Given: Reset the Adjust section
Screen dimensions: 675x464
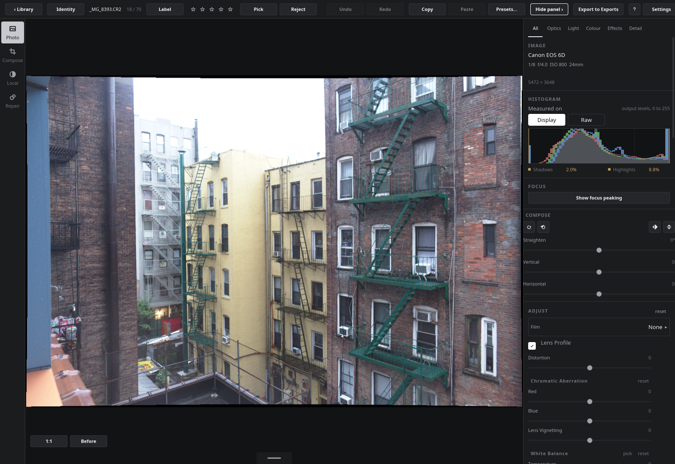Looking at the screenshot, I should pos(661,311).
